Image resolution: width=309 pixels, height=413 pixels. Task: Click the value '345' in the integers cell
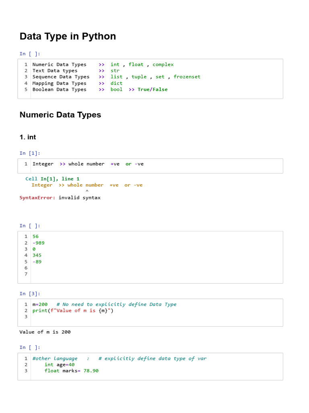(x=37, y=255)
